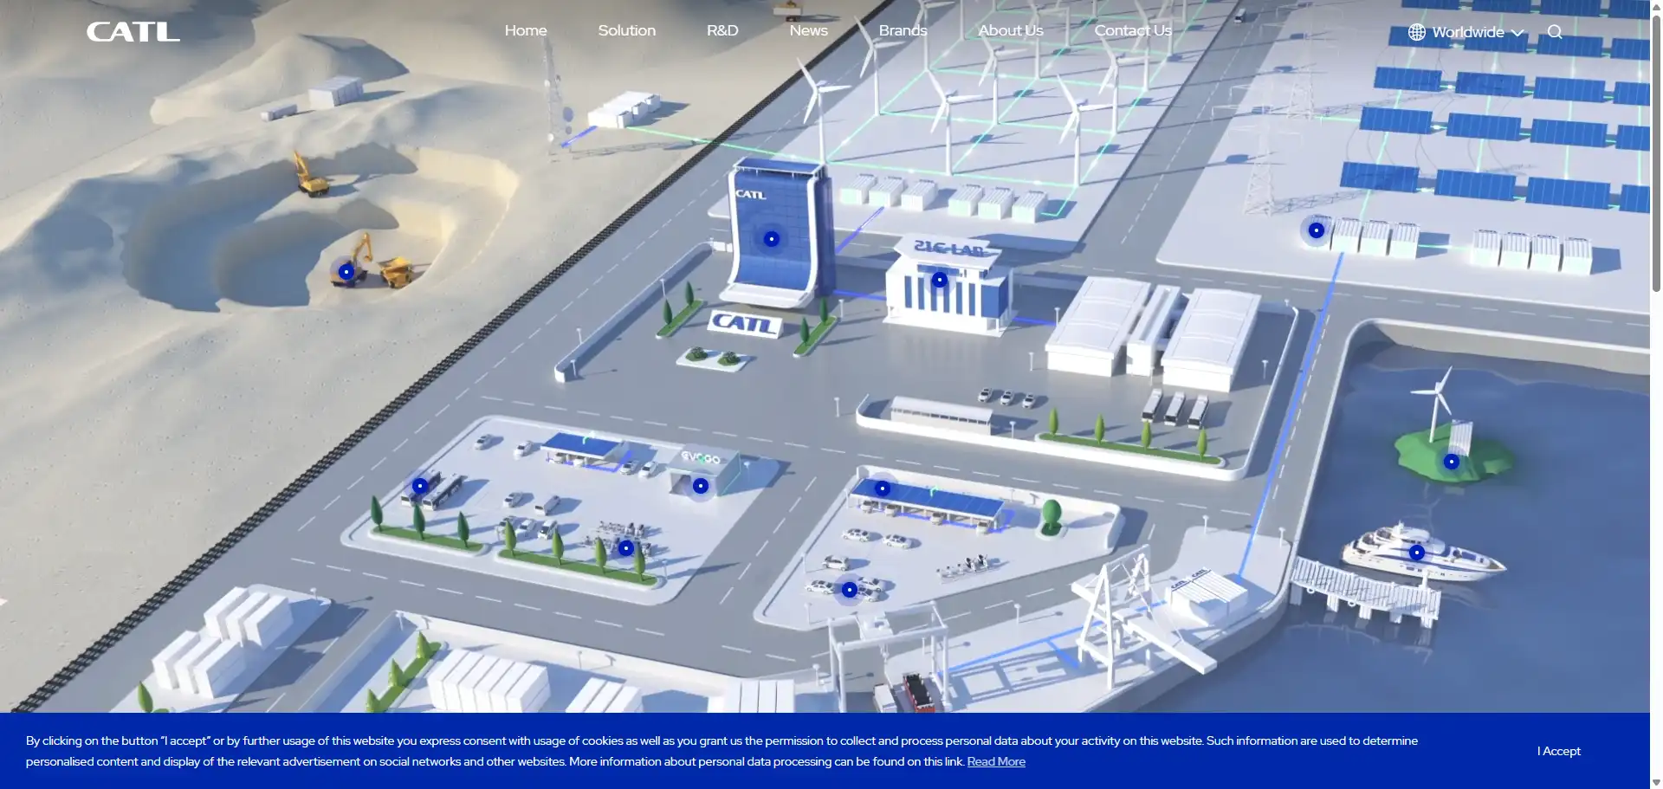Navigate to the News section
The height and width of the screenshot is (789, 1663).
click(x=809, y=30)
